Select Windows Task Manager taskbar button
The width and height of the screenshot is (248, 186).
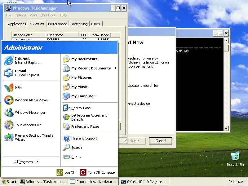[x=43, y=182]
